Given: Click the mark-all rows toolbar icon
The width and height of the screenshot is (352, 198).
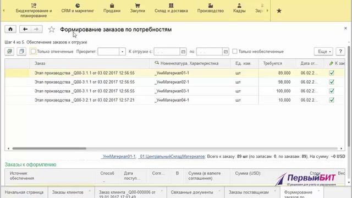Looking at the screenshot, I should (9, 51).
